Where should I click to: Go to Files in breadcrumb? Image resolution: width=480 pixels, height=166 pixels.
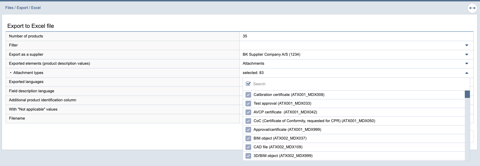[x=9, y=8]
